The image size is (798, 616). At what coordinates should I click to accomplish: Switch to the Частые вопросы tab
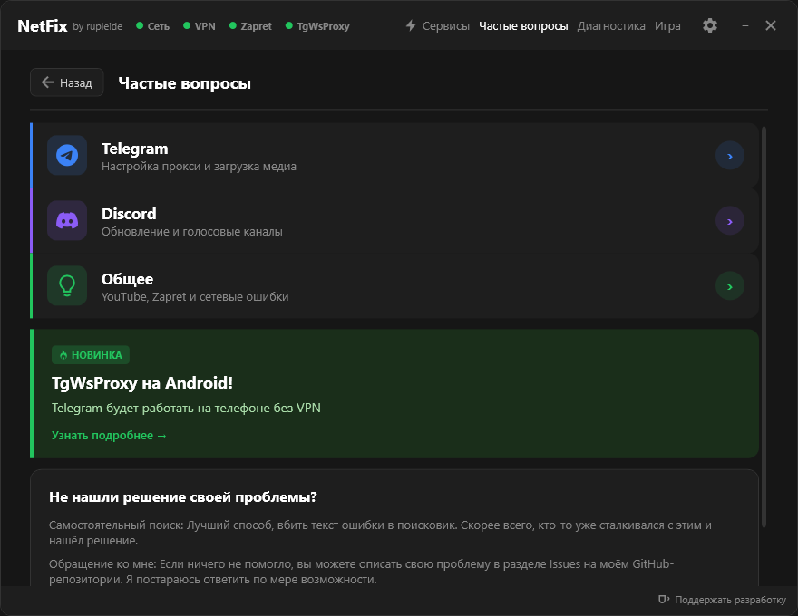[x=523, y=26]
